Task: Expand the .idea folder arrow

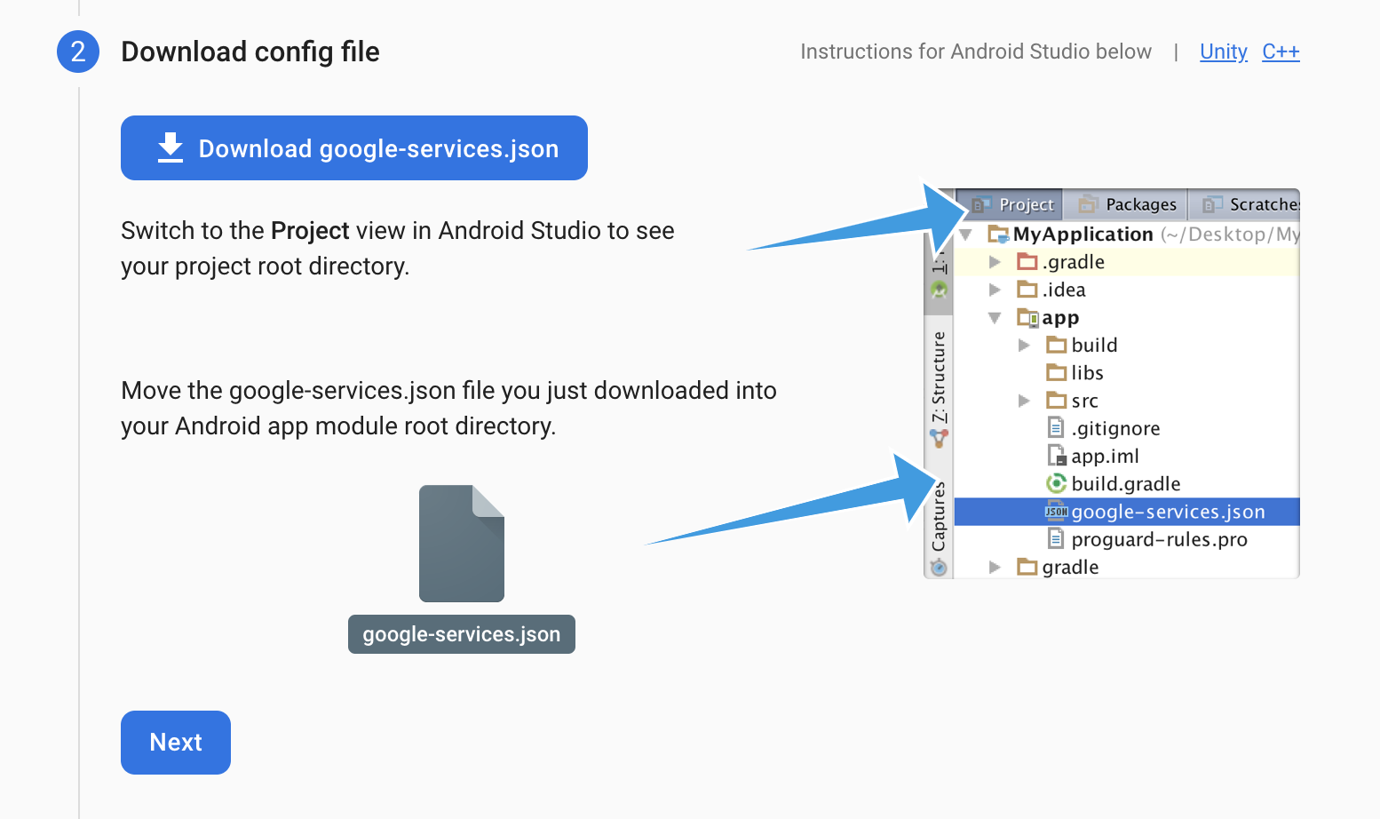Action: pyautogui.click(x=995, y=290)
